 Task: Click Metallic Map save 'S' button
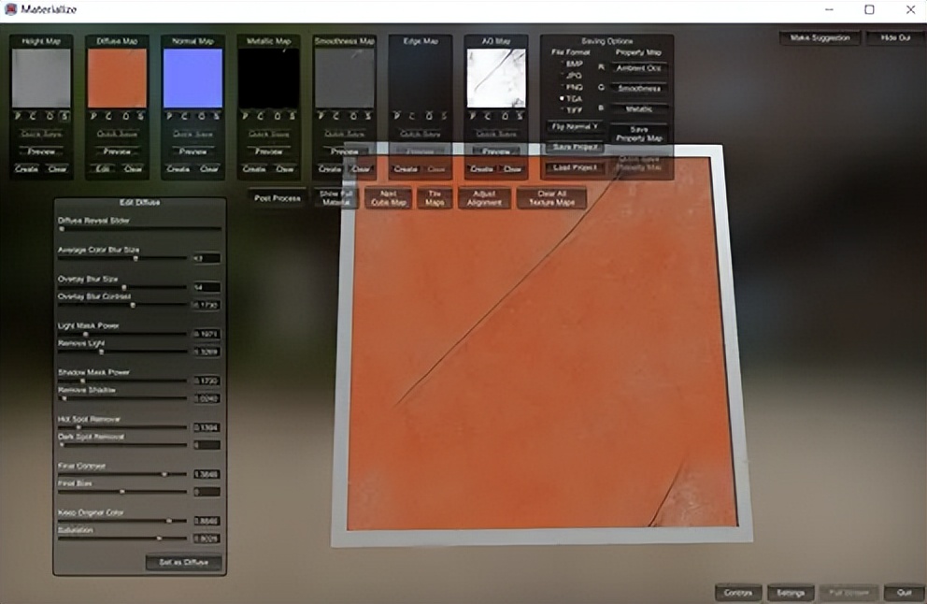pos(292,117)
